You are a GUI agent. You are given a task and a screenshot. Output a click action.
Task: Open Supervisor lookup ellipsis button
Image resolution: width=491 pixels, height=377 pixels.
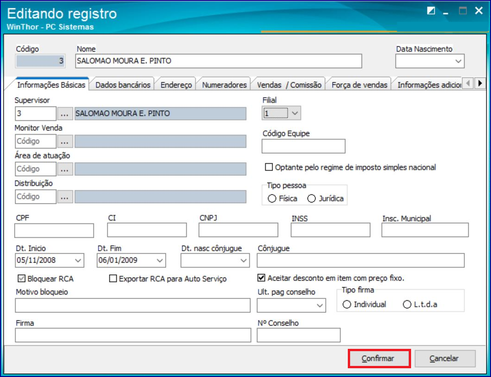click(65, 114)
